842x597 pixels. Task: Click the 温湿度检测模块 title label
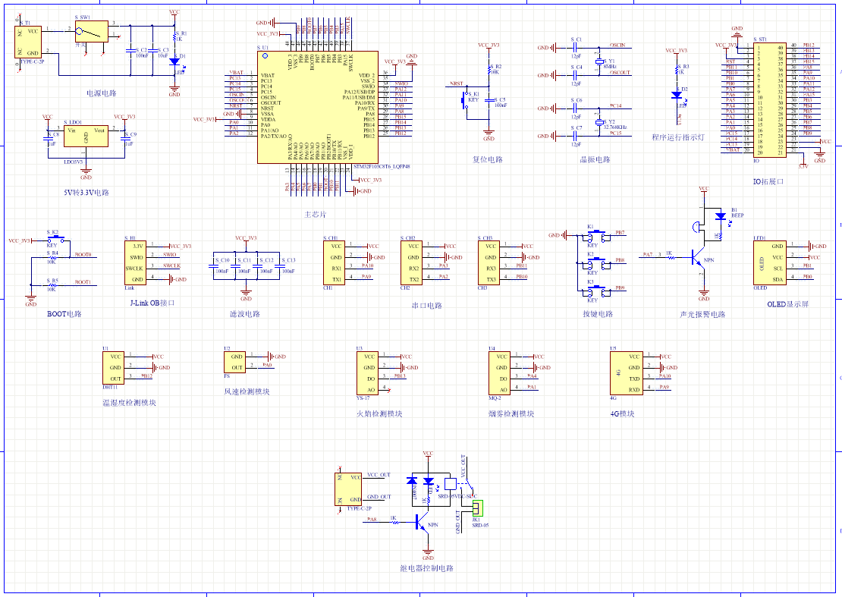tap(129, 402)
